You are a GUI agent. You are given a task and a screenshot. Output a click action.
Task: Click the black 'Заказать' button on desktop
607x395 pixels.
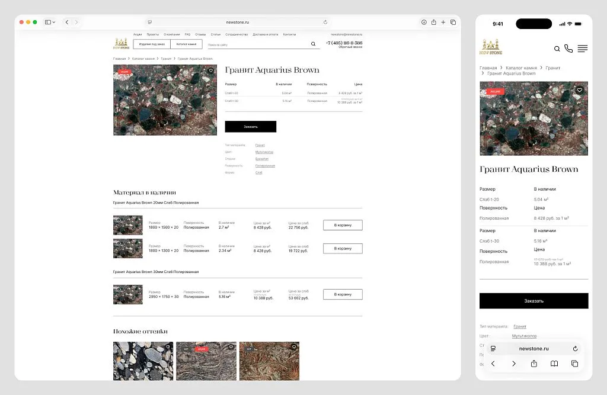click(x=250, y=127)
